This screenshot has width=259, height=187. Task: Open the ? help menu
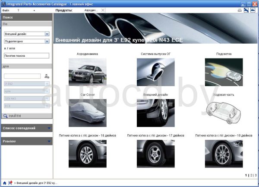click(18, 10)
